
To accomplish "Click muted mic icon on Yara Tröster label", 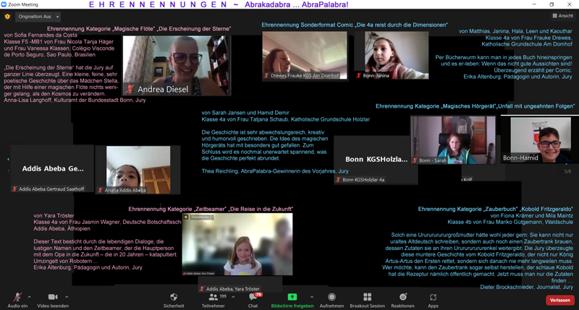I will point(202,288).
